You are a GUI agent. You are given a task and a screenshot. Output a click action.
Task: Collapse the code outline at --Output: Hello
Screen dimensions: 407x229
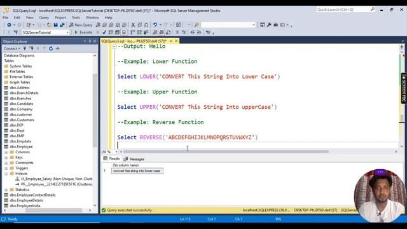coord(114,46)
